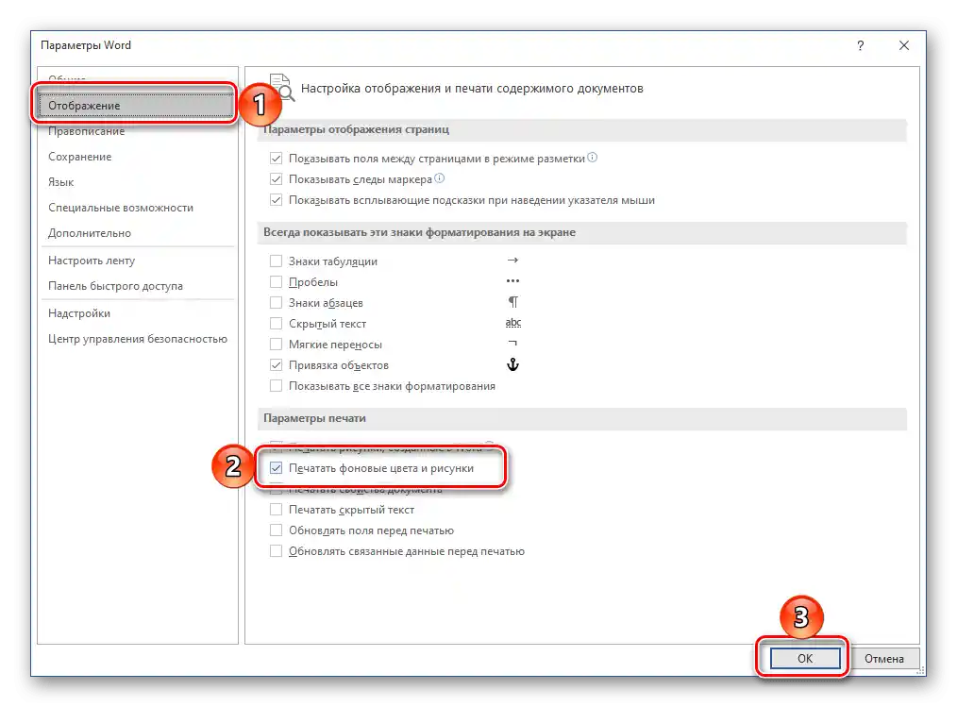Enable Знаки абзацев checkbox
The width and height of the screenshot is (957, 707).
point(276,303)
